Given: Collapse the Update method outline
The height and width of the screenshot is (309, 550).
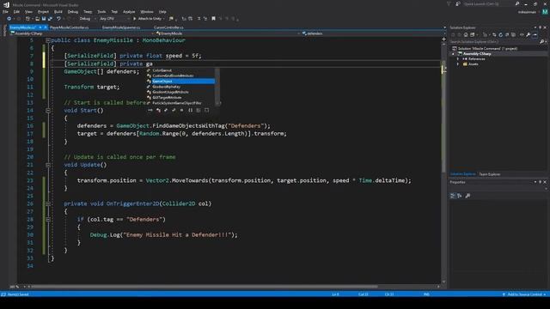Looking at the screenshot, I should click(48, 165).
